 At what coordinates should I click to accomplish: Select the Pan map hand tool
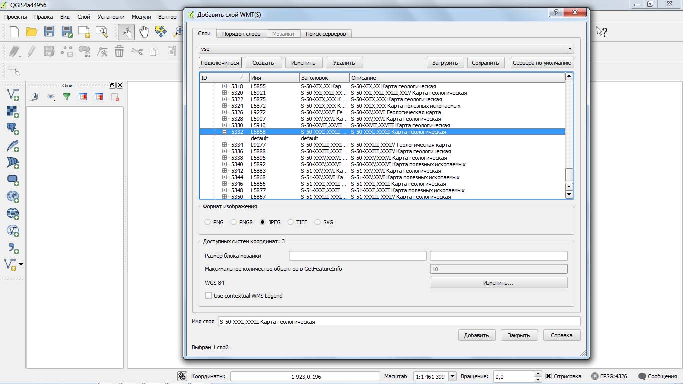(x=144, y=32)
